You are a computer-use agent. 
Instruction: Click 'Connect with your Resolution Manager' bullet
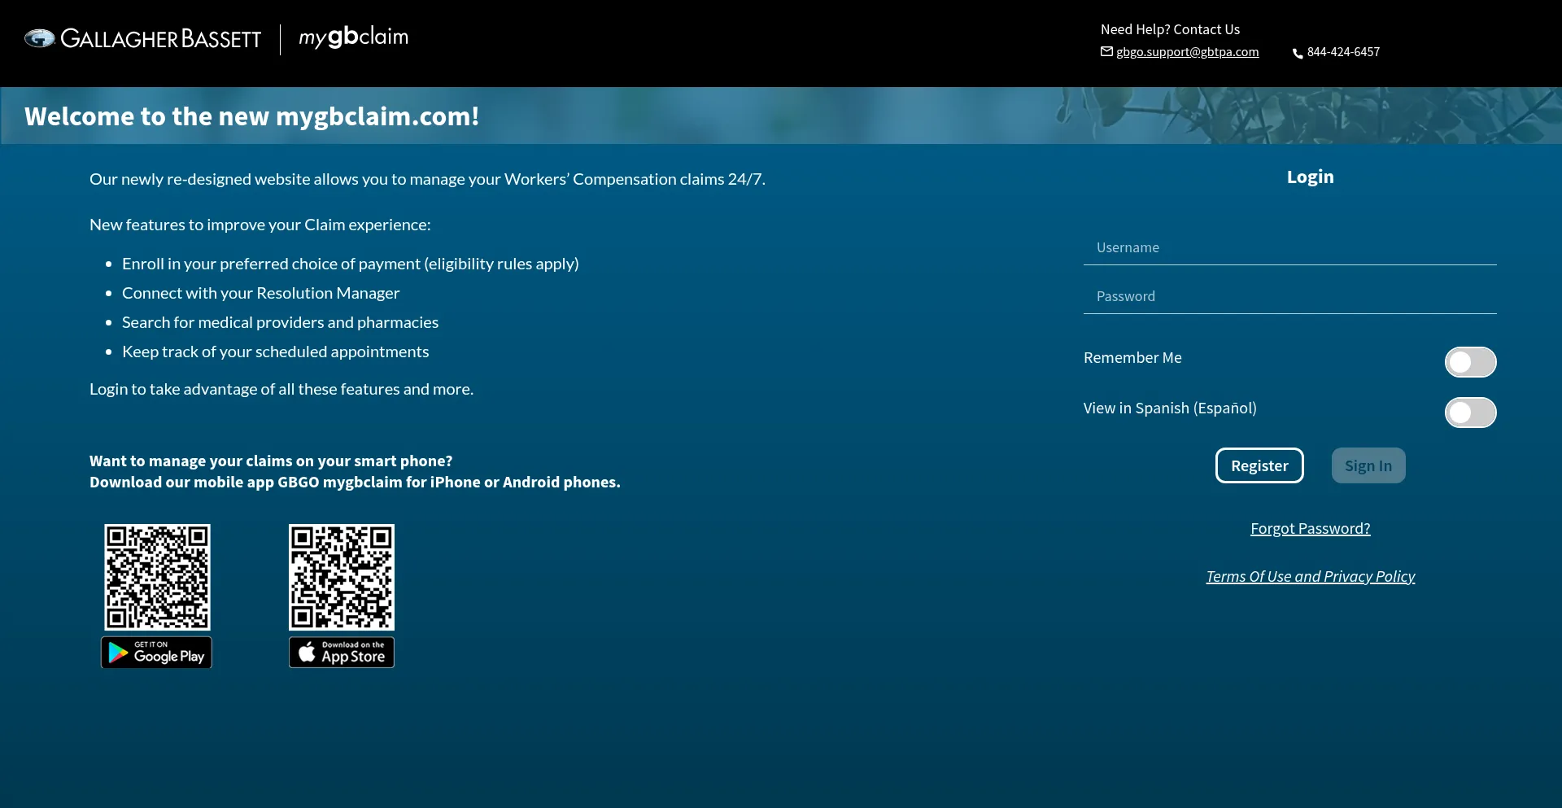click(261, 293)
